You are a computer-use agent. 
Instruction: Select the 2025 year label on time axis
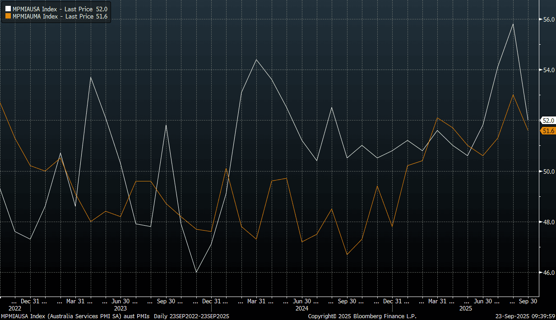466,308
